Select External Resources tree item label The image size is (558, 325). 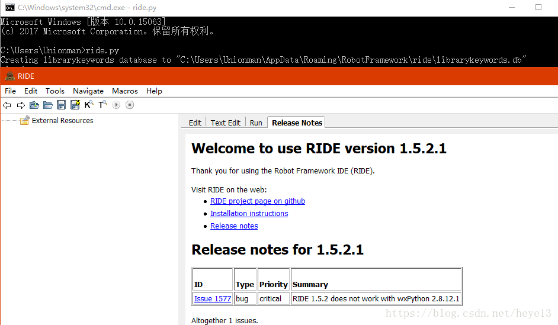63,121
